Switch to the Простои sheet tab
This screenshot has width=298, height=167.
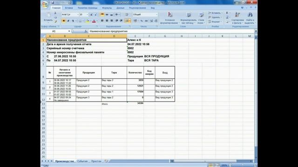[x=96, y=161]
